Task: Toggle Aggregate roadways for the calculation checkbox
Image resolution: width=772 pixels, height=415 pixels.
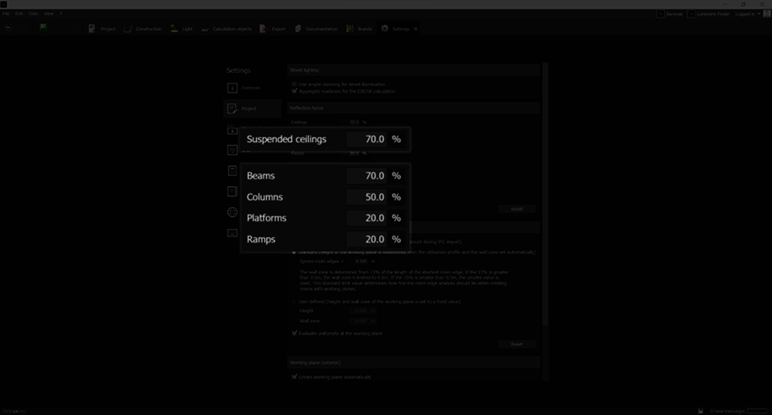Action: pyautogui.click(x=294, y=92)
